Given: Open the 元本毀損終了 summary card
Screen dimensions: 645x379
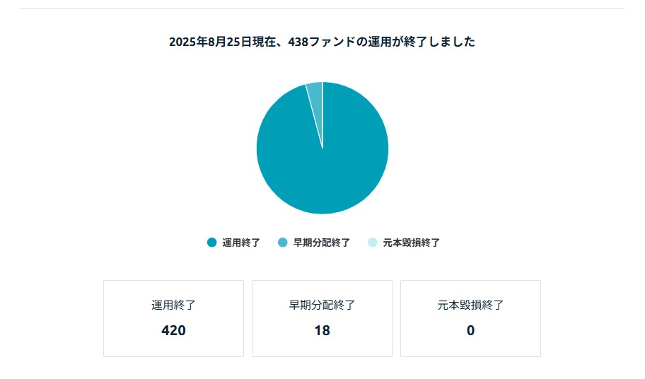Looking at the screenshot, I should pyautogui.click(x=470, y=319).
